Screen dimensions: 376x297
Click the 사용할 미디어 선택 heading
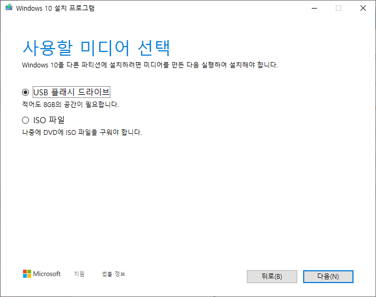[x=96, y=48]
